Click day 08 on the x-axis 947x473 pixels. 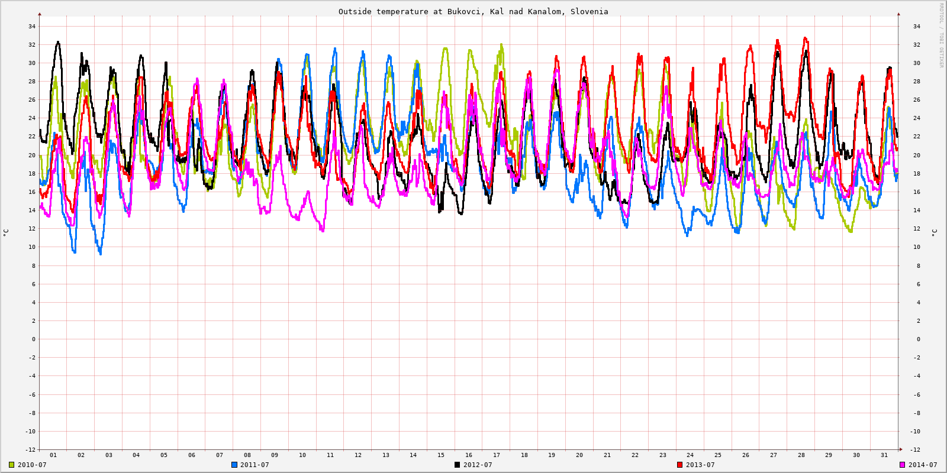pos(247,455)
